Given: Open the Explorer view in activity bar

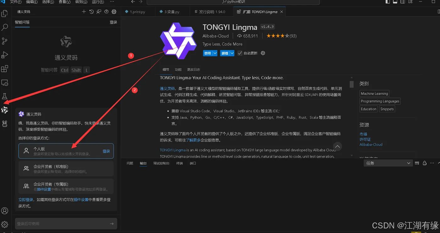Looking at the screenshot, I should pos(5,13).
